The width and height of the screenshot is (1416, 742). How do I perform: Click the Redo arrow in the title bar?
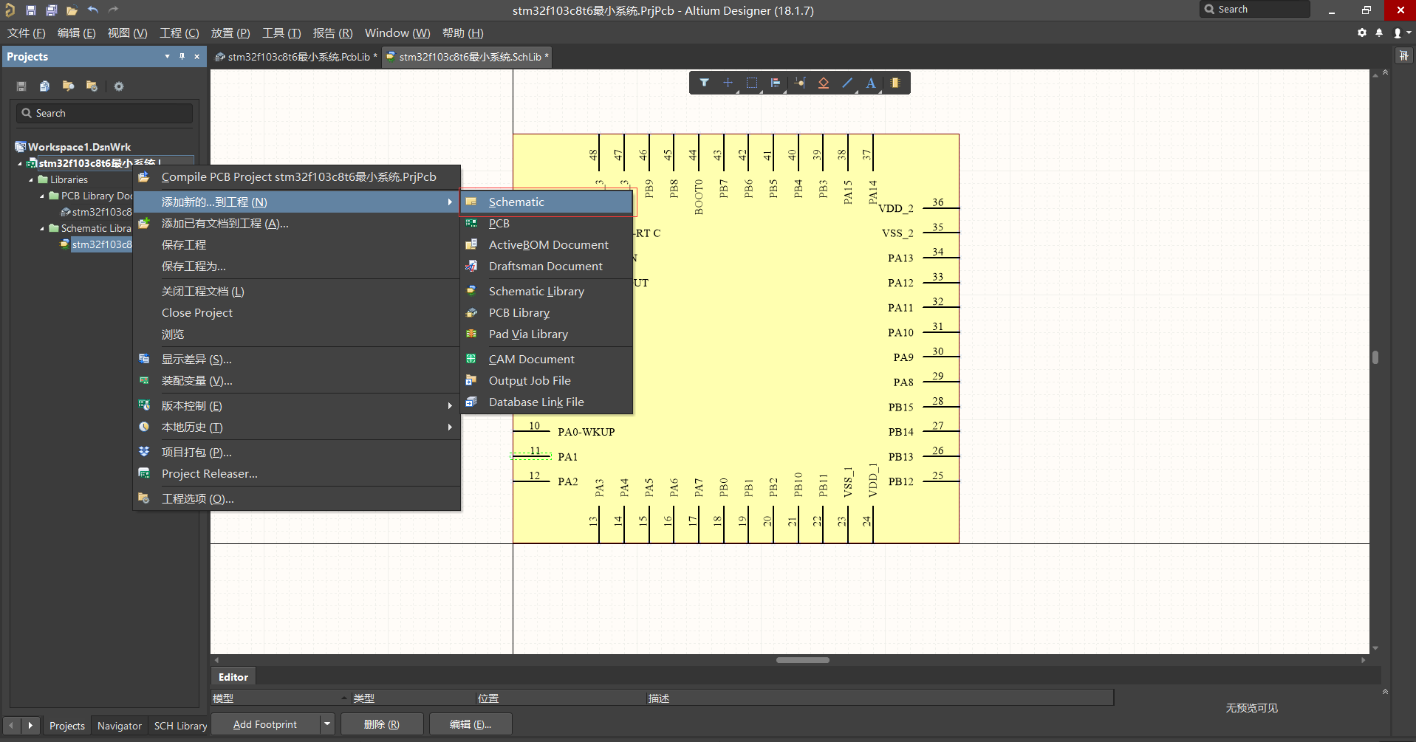point(113,10)
